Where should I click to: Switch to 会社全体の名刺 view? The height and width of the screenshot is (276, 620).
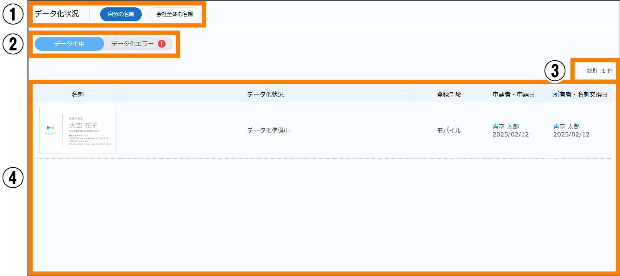tap(175, 14)
